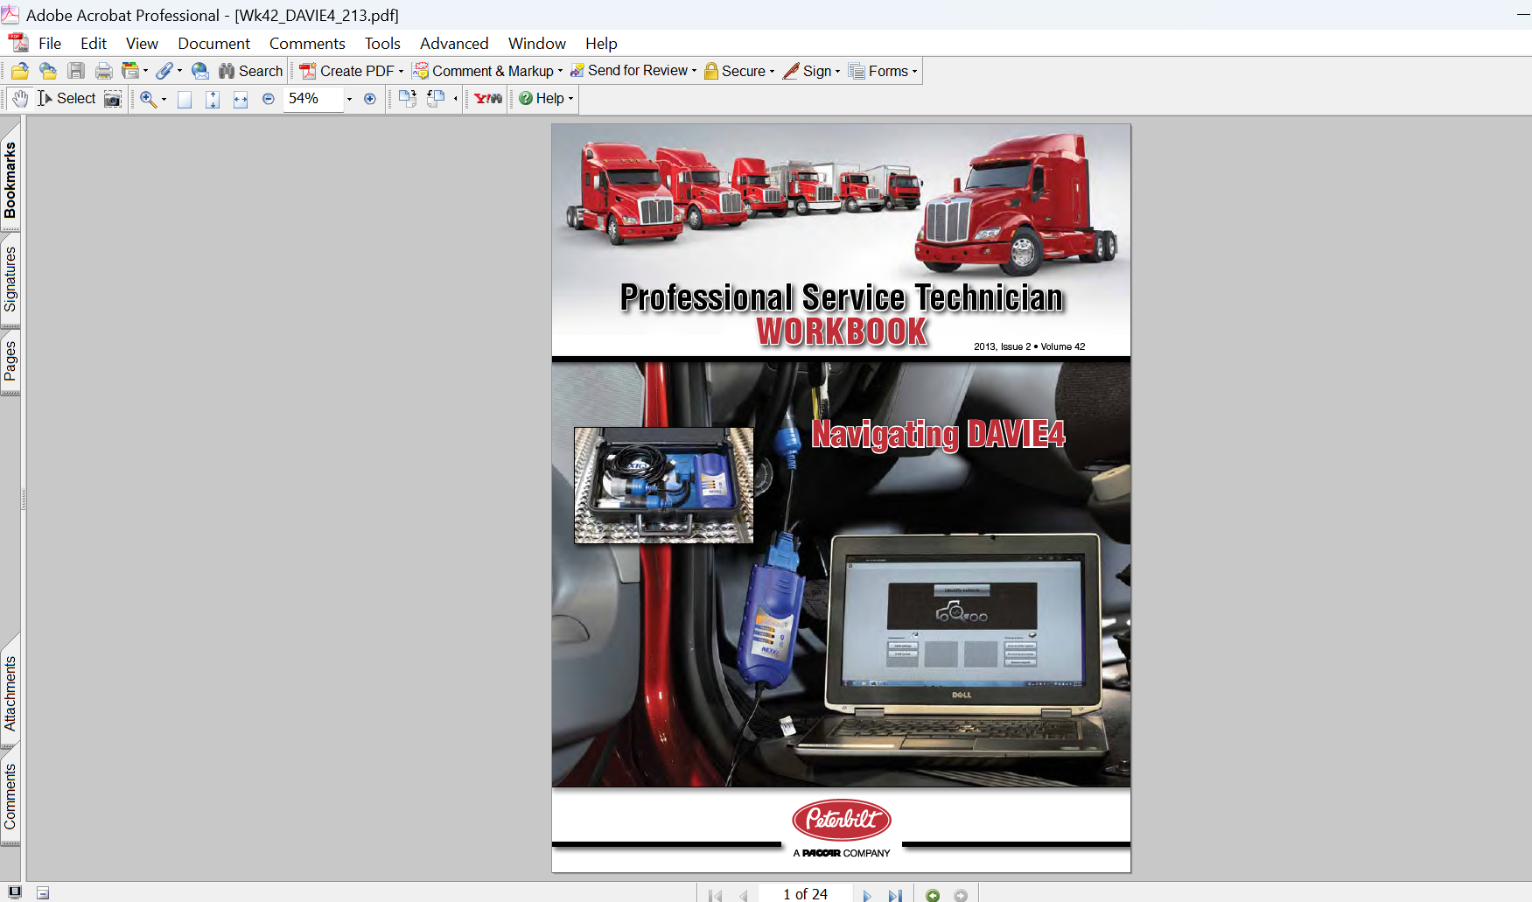Open the Advanced menu
Screen dimensions: 1532x902
[454, 44]
